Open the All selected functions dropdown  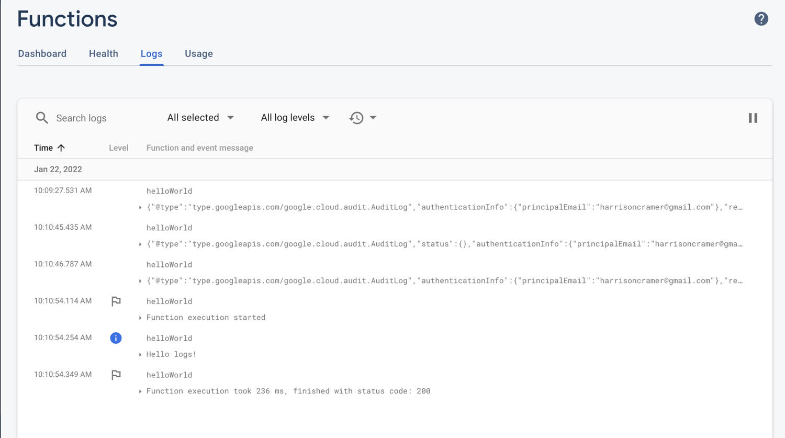[x=200, y=118]
